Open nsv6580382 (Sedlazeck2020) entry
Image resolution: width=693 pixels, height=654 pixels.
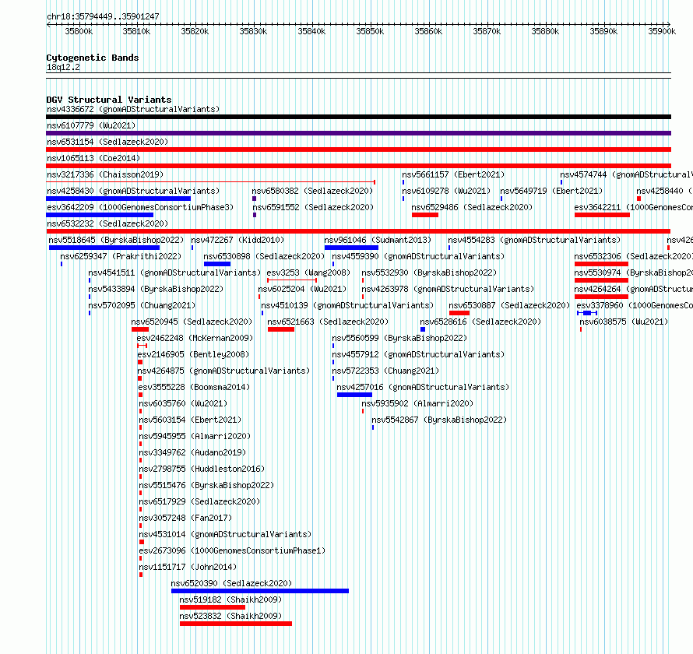(312, 191)
